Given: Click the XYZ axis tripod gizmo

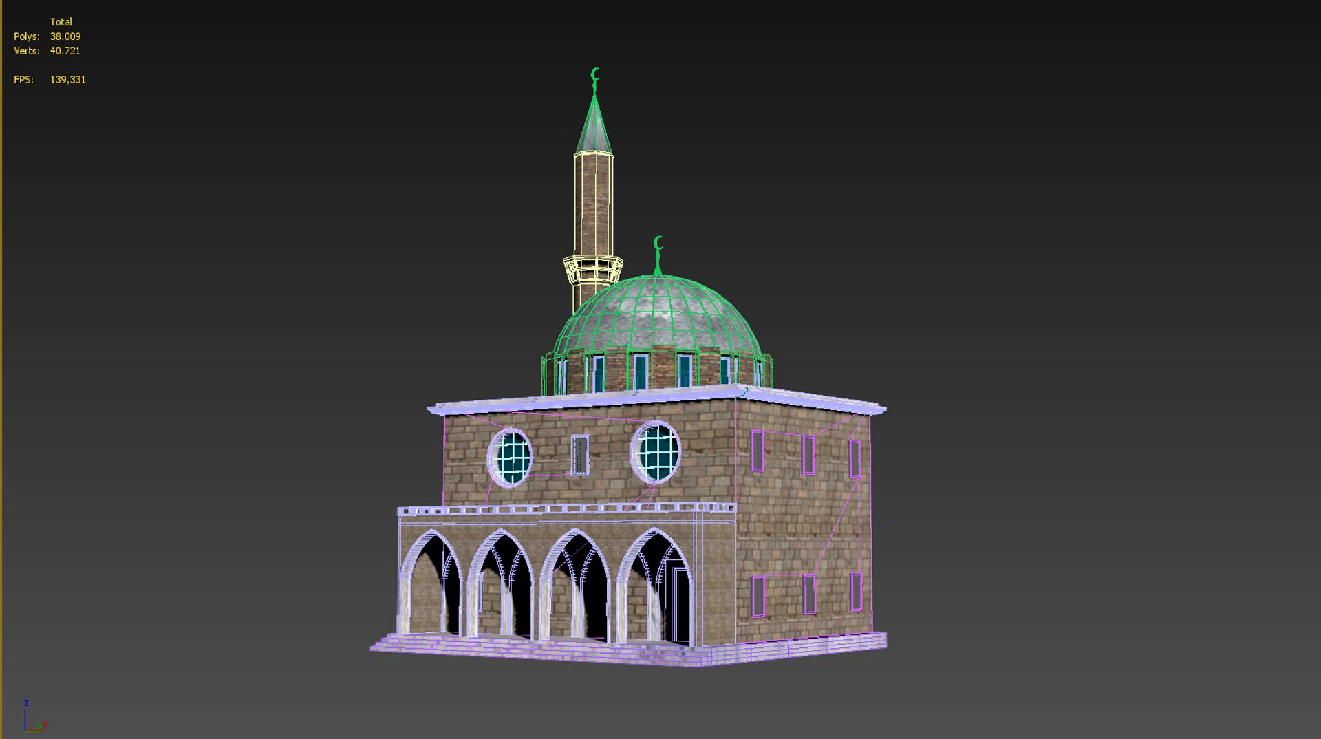Looking at the screenshot, I should coord(34,717).
